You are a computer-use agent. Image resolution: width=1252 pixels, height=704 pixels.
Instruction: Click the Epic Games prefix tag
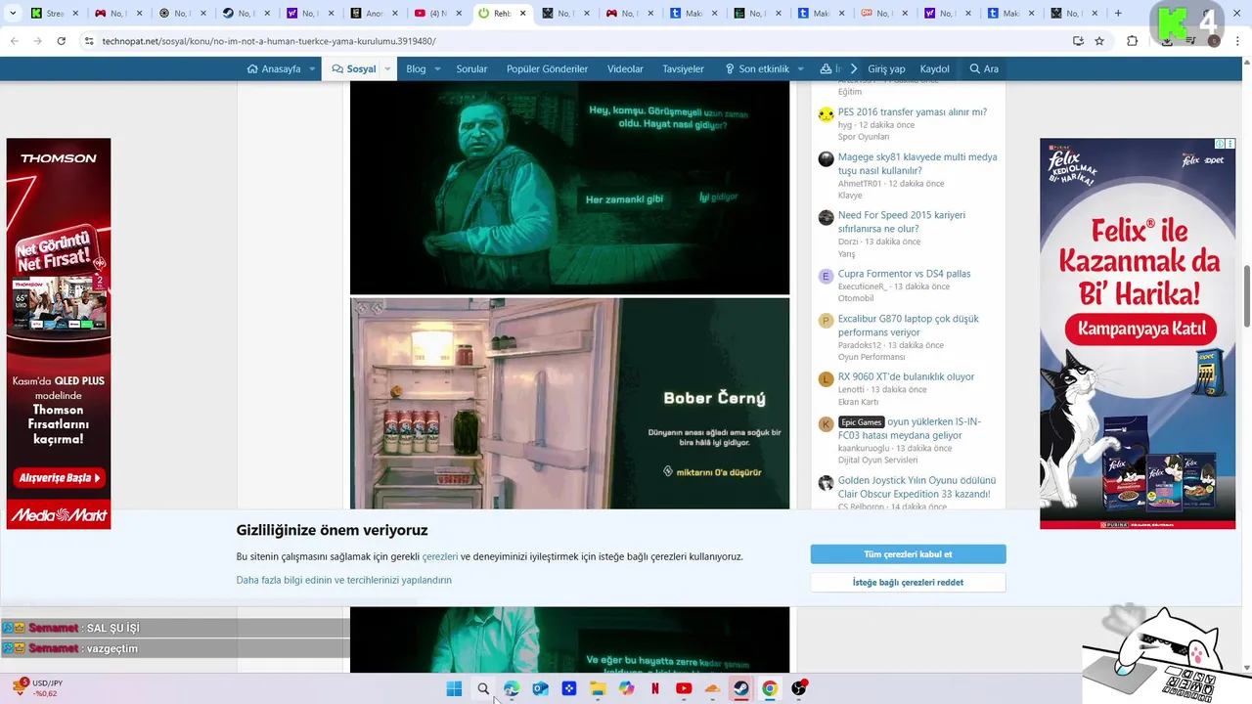pos(861,422)
